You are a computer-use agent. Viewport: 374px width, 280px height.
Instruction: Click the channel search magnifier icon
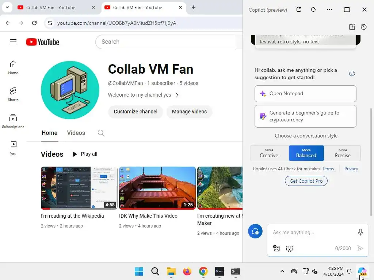(101, 133)
